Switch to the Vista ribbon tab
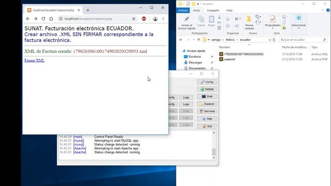This screenshot has width=331, height=186. click(x=229, y=10)
